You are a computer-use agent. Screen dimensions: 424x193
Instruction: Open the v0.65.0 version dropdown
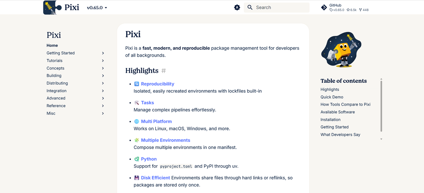tap(97, 7)
